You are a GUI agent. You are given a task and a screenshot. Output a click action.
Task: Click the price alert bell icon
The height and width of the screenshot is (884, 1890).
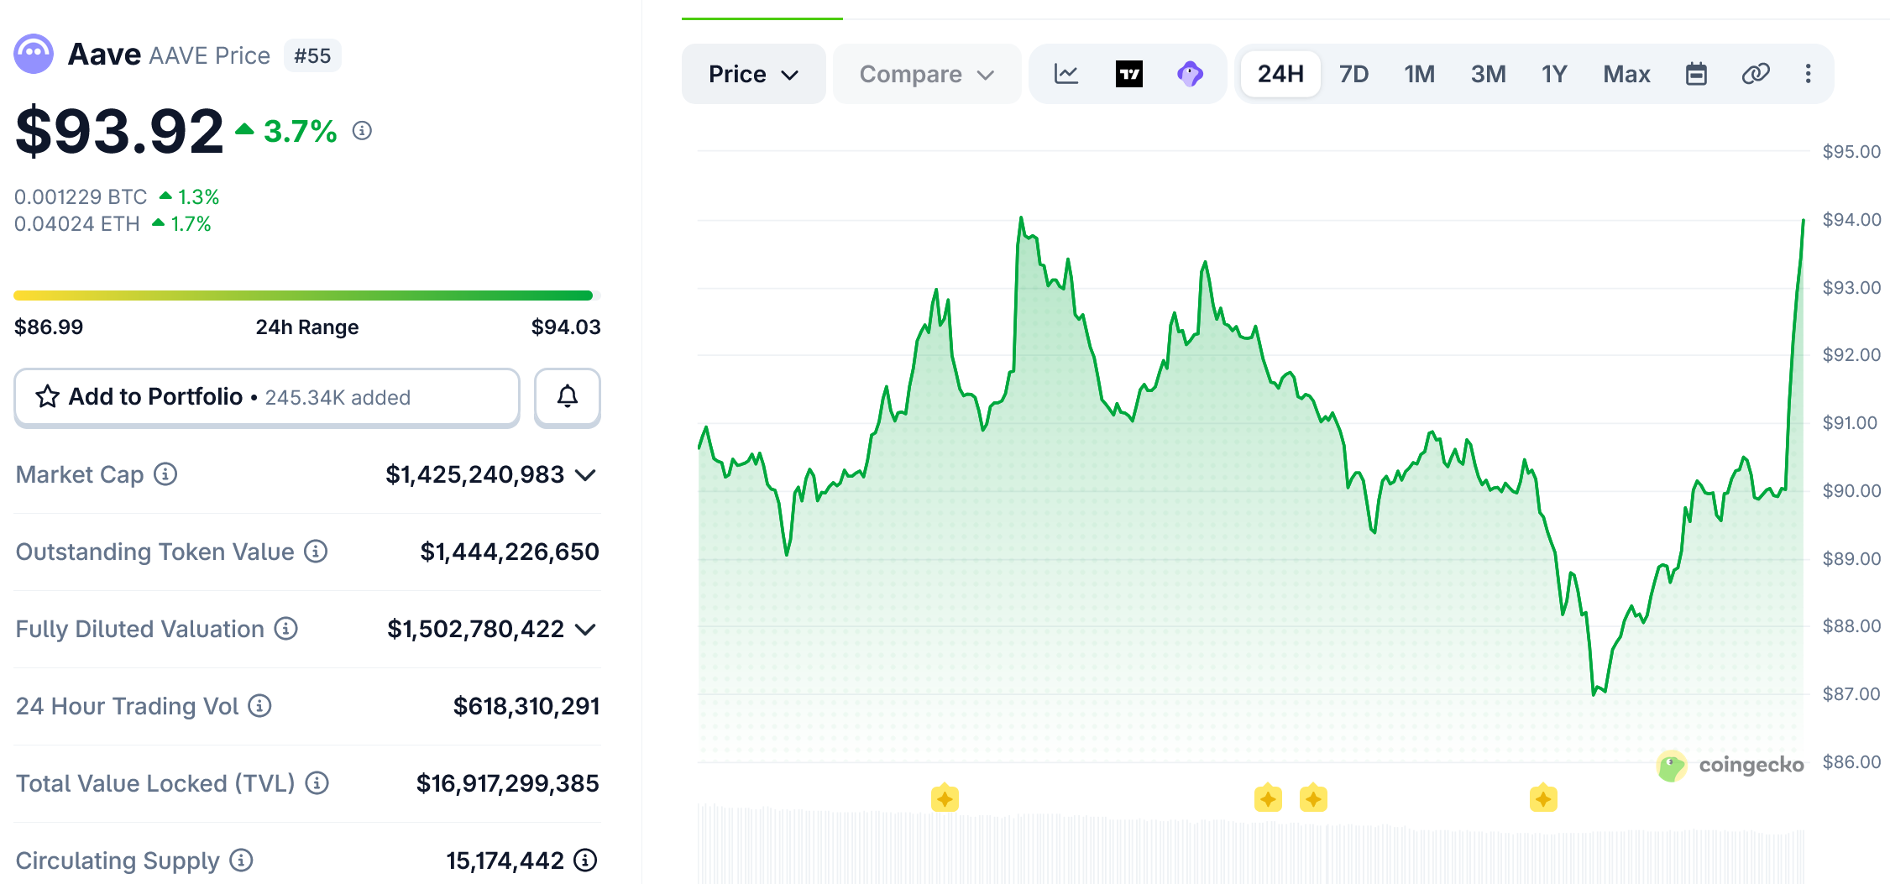click(568, 397)
